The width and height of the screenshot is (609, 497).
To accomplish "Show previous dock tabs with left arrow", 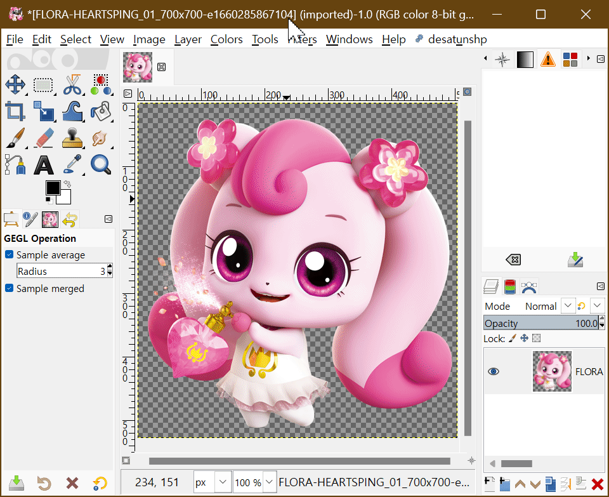I will tap(485, 58).
